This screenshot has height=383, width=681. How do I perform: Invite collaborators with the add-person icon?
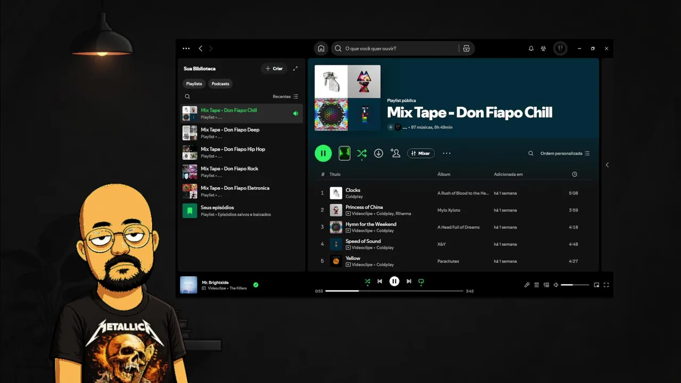click(x=395, y=153)
